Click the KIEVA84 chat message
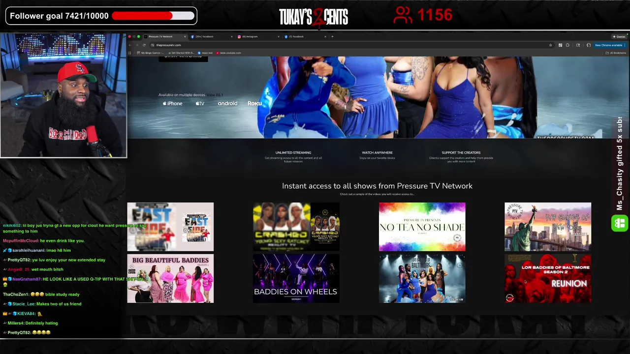The width and height of the screenshot is (630, 354). (23, 314)
